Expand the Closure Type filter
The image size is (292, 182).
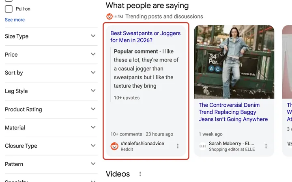point(51,146)
